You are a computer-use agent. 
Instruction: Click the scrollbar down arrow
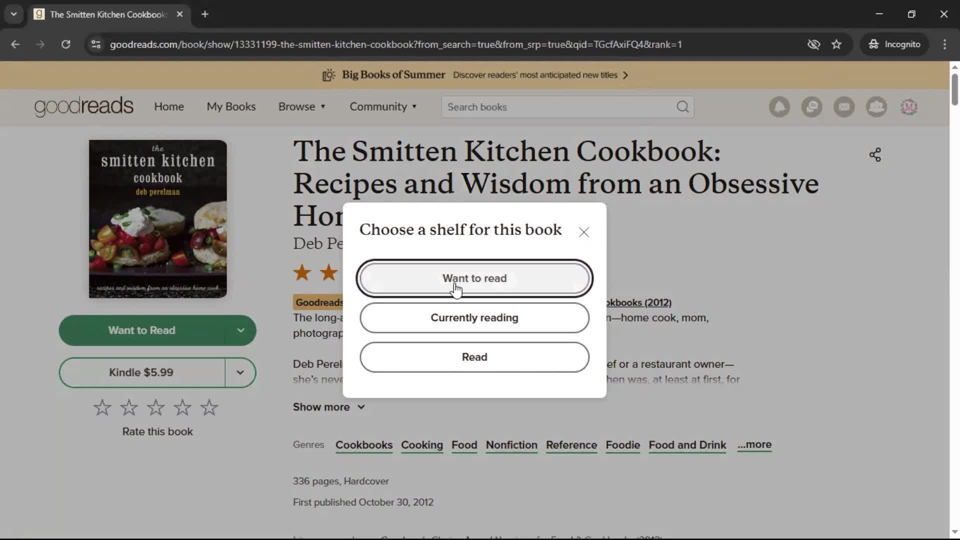(x=954, y=532)
